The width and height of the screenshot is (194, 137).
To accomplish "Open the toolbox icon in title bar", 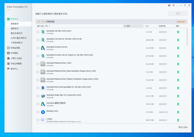I will pos(169,5).
